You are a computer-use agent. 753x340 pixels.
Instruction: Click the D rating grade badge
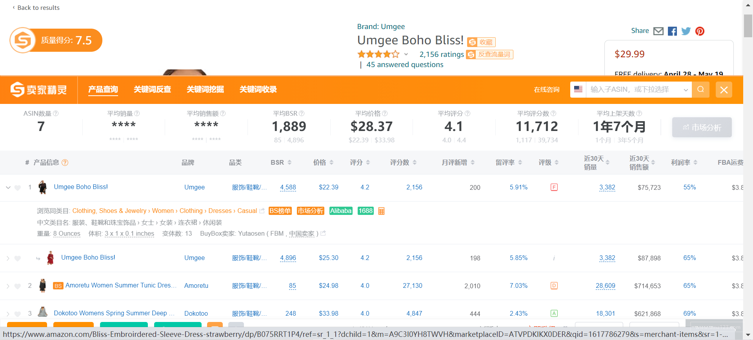554,285
